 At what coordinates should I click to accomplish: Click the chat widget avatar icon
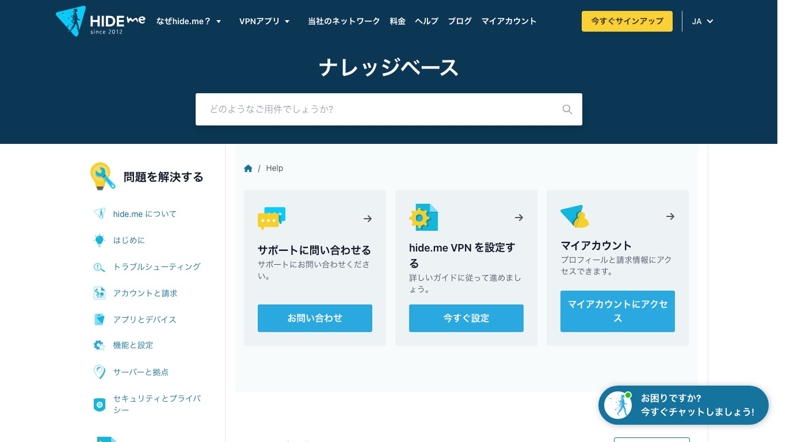[x=618, y=405]
